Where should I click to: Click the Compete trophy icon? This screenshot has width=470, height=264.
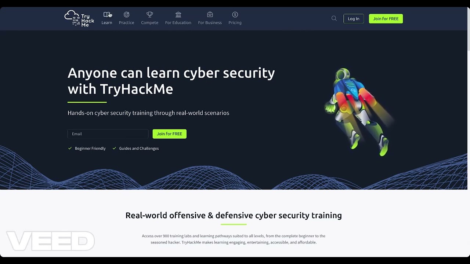click(150, 15)
